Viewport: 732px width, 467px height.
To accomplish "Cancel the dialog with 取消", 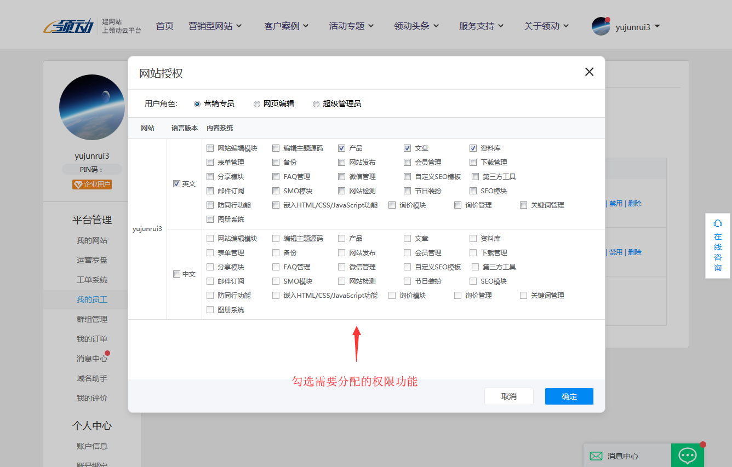I will click(x=508, y=396).
